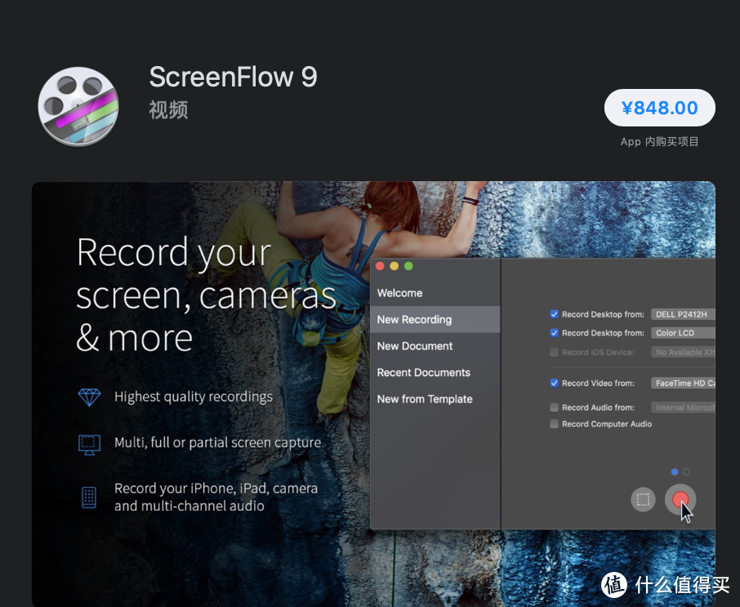Choose New from Template in the sidebar
Viewport: 740px width, 607px height.
(x=425, y=399)
